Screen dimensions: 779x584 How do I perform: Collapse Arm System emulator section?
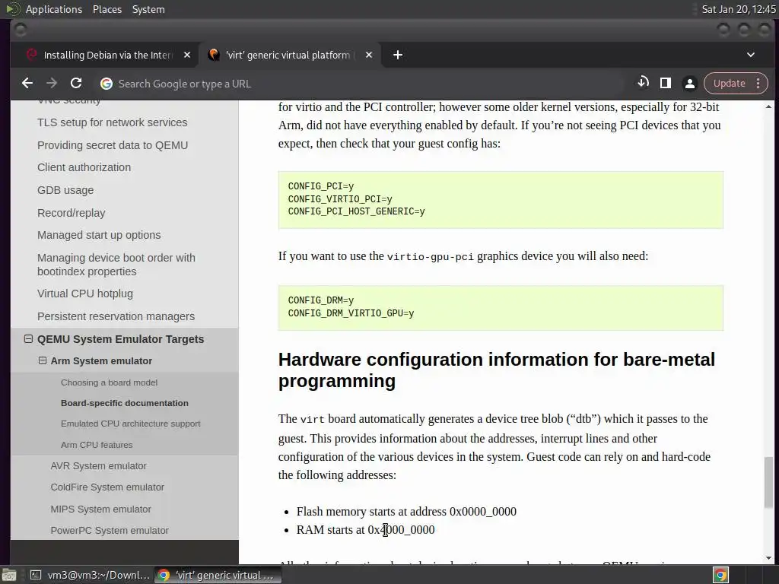43,360
